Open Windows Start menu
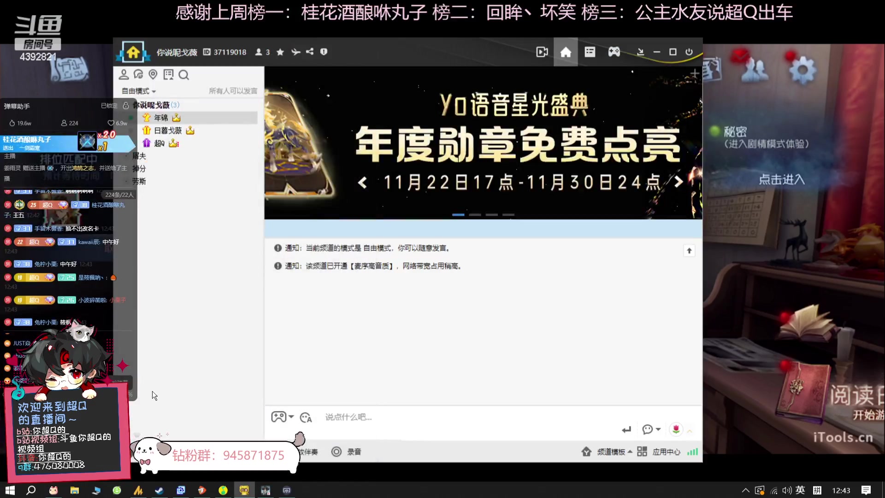 (x=10, y=490)
